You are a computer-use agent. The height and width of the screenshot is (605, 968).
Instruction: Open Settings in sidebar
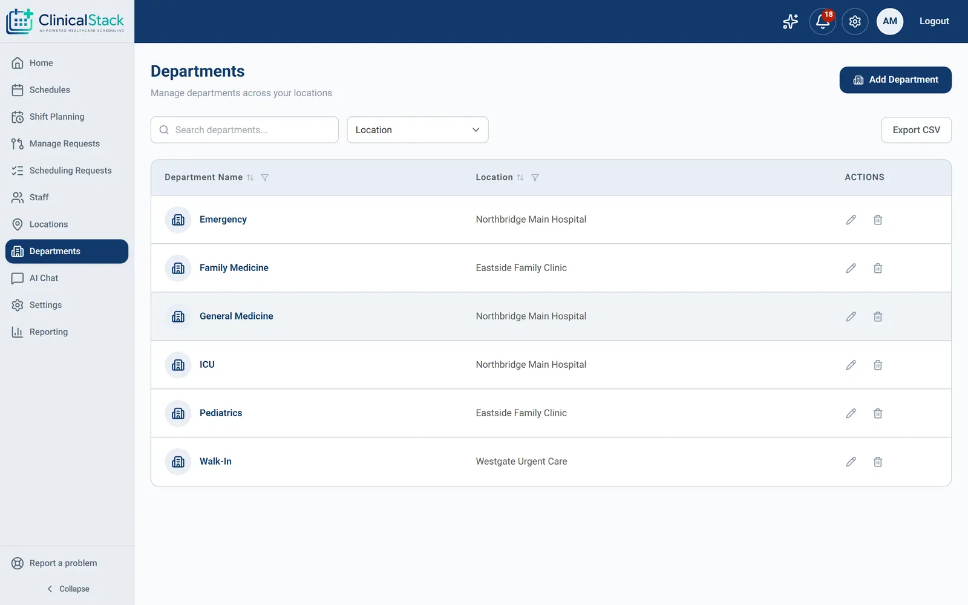pyautogui.click(x=67, y=305)
